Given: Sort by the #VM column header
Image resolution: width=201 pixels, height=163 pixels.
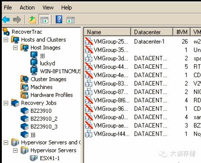Looking at the screenshot, I should click(x=182, y=32).
